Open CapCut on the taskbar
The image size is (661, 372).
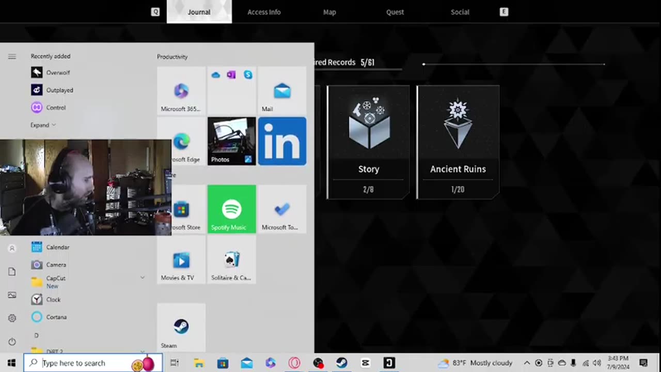coord(366,363)
